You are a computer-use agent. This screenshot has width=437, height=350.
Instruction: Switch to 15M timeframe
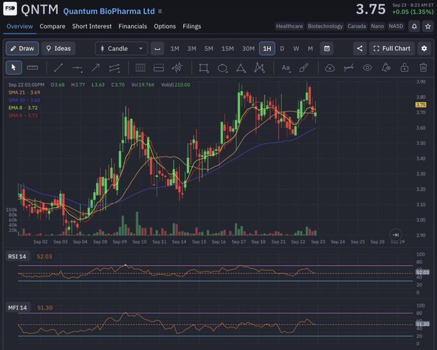pos(227,49)
